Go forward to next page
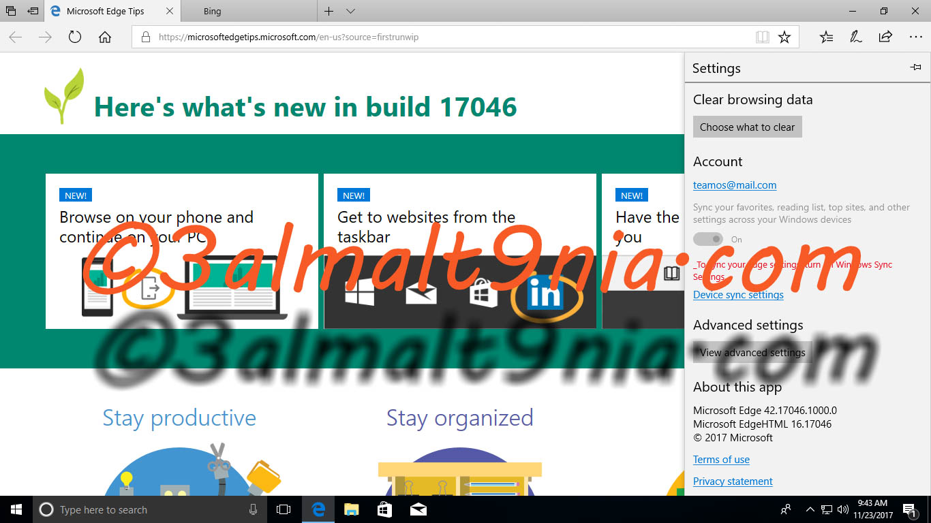931x523 pixels. coord(45,37)
